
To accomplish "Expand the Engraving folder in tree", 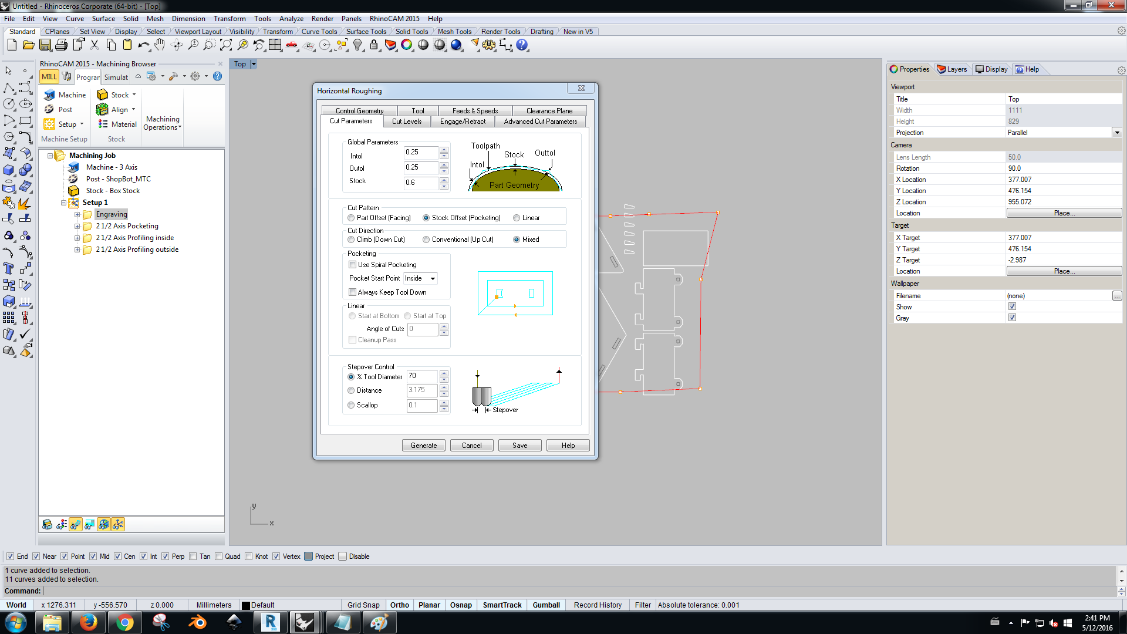I will (77, 214).
